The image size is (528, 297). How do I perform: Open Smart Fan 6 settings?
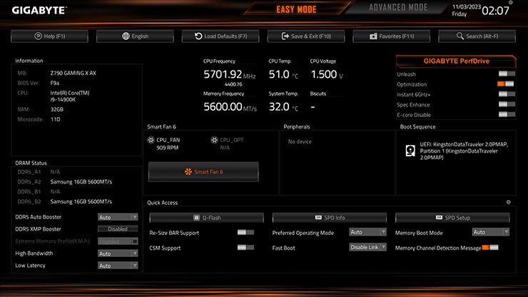203,171
